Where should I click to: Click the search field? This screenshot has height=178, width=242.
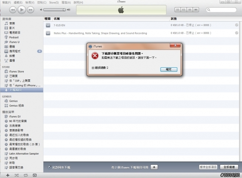point(221,10)
